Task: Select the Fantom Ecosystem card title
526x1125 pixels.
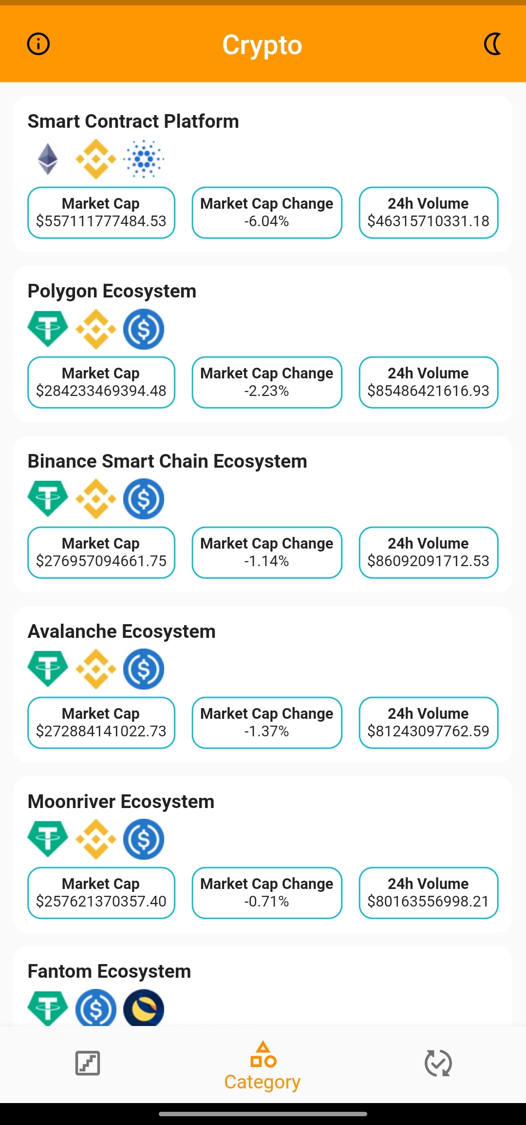Action: (109, 971)
